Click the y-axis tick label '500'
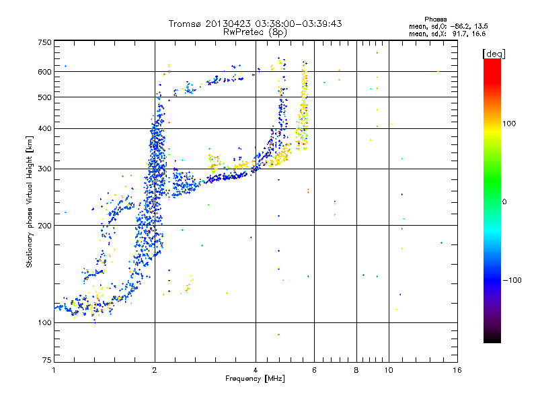This screenshot has height=403, width=538. pyautogui.click(x=44, y=97)
